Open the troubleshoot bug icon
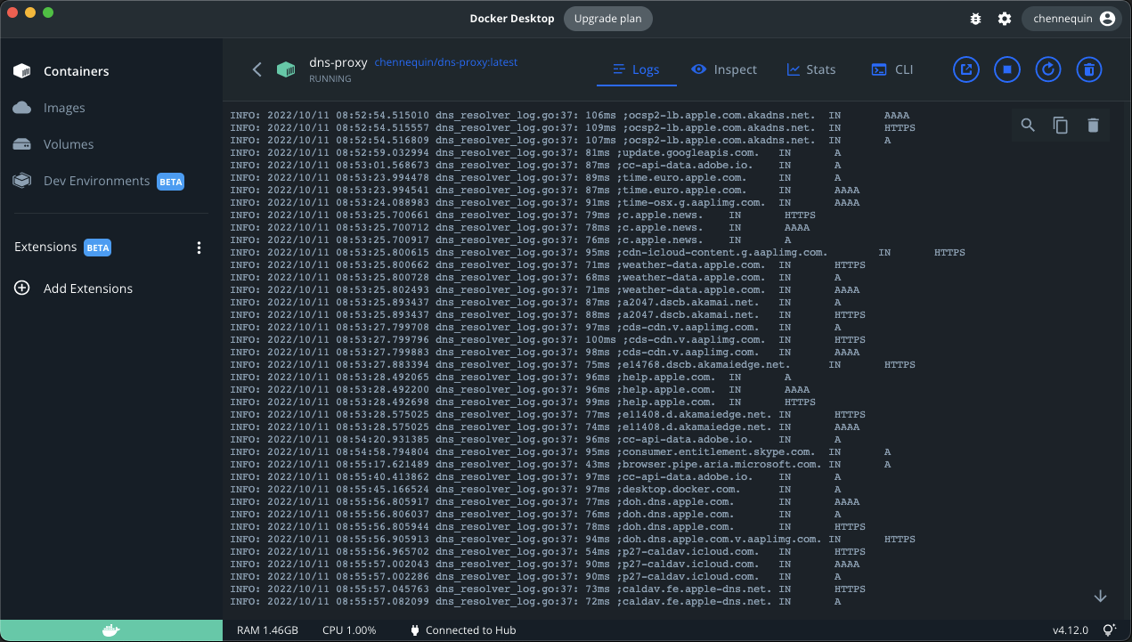Image resolution: width=1132 pixels, height=642 pixels. [x=976, y=19]
